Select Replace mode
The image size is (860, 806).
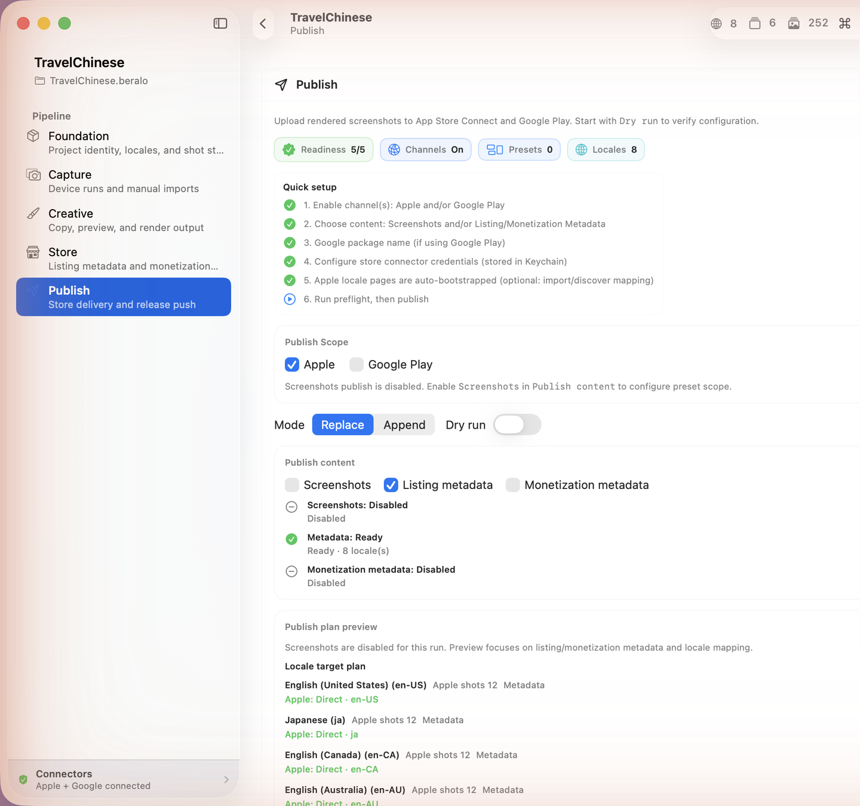(343, 424)
